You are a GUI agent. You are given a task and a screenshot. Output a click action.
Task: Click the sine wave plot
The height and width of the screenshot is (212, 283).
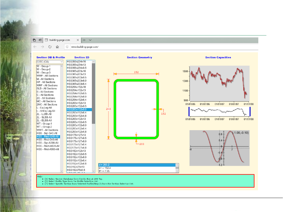219,148
